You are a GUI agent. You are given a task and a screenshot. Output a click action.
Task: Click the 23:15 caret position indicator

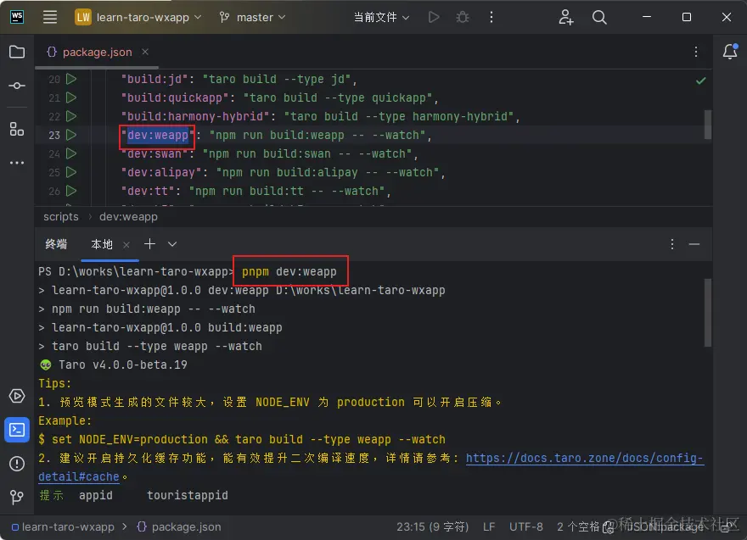[433, 526]
